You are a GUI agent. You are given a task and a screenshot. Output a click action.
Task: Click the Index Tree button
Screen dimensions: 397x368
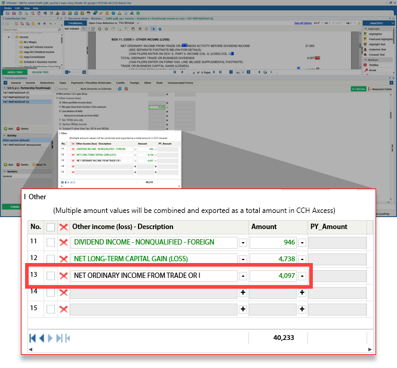pyautogui.click(x=14, y=72)
